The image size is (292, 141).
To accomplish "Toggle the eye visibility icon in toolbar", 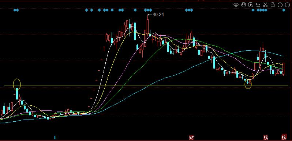I will click(236, 5).
